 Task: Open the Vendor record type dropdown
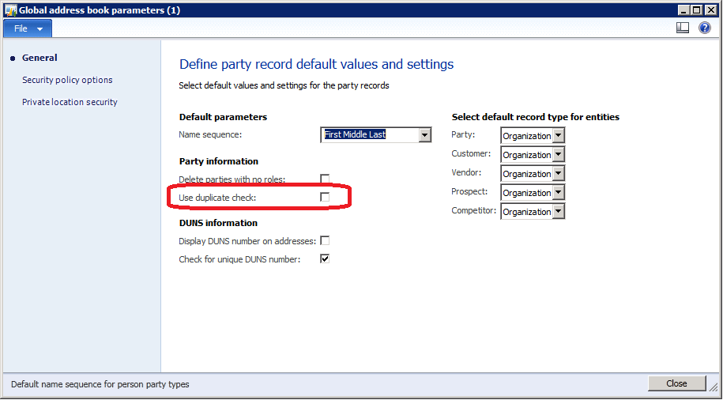pos(559,173)
